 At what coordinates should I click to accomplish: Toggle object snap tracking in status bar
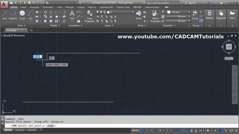[175, 130]
